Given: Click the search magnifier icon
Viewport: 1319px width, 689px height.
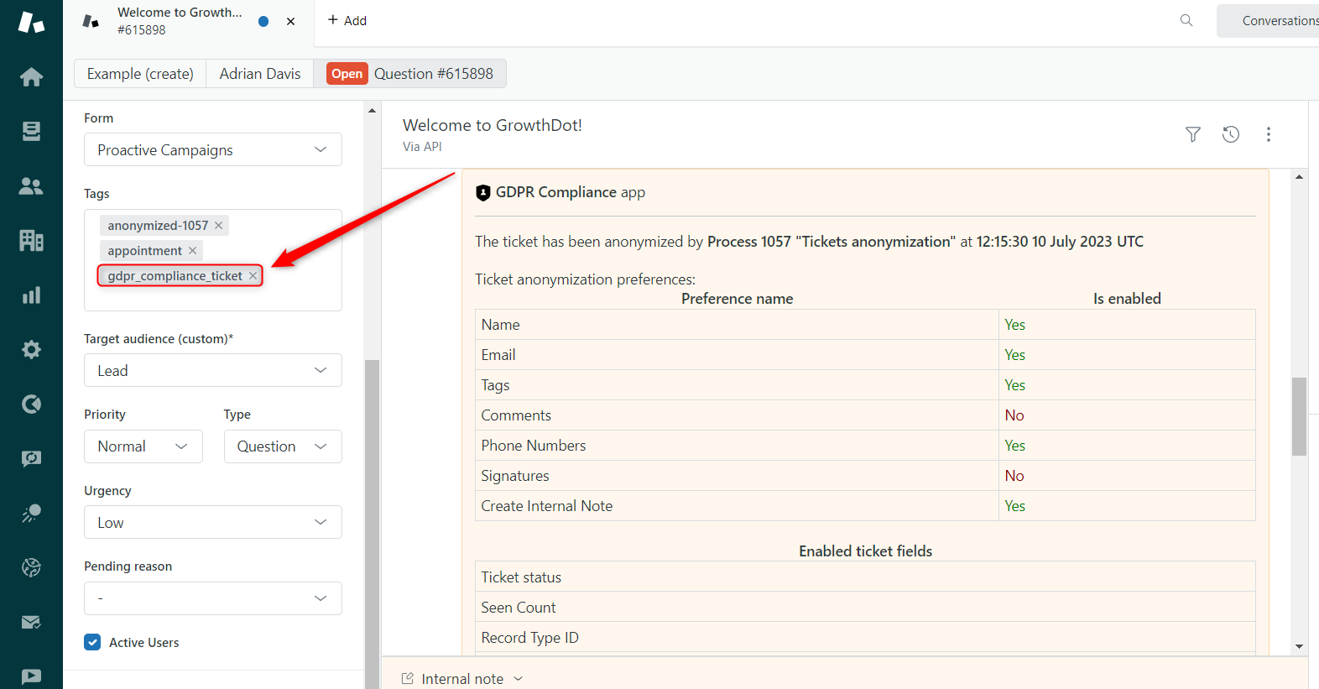Looking at the screenshot, I should click(1186, 20).
